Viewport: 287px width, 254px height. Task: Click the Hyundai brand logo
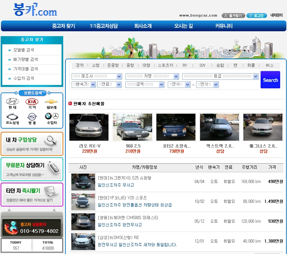tap(12, 101)
